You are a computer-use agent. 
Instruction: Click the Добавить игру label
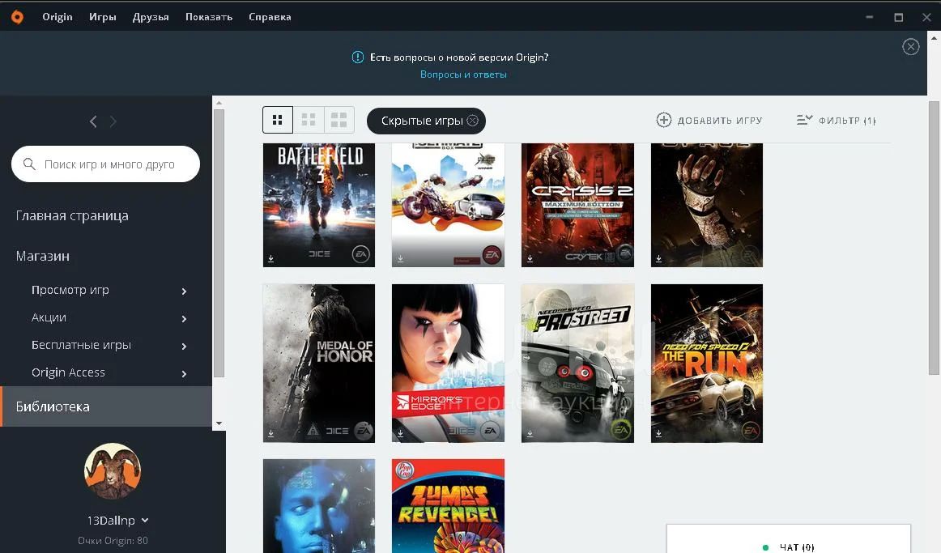[x=720, y=121]
